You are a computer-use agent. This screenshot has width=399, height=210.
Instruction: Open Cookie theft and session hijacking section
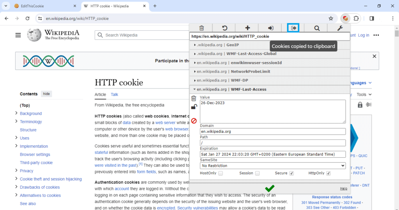click(51, 179)
